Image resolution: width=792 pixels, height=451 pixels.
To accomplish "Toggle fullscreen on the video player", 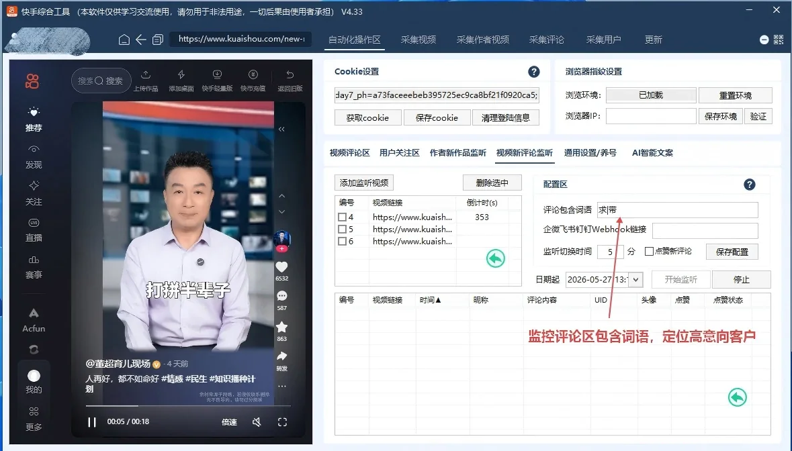I will pyautogui.click(x=282, y=421).
